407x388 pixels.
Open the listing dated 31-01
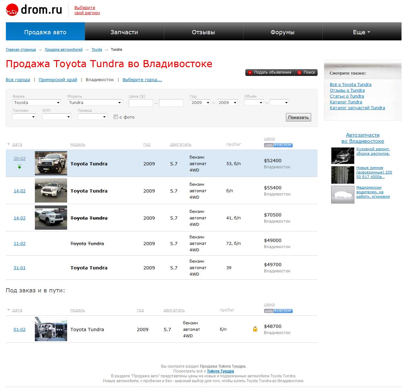[x=19, y=268]
